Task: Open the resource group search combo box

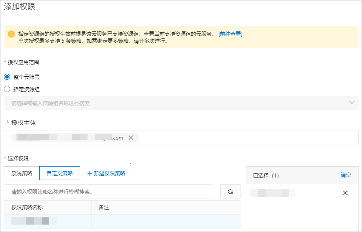Action: [174, 103]
